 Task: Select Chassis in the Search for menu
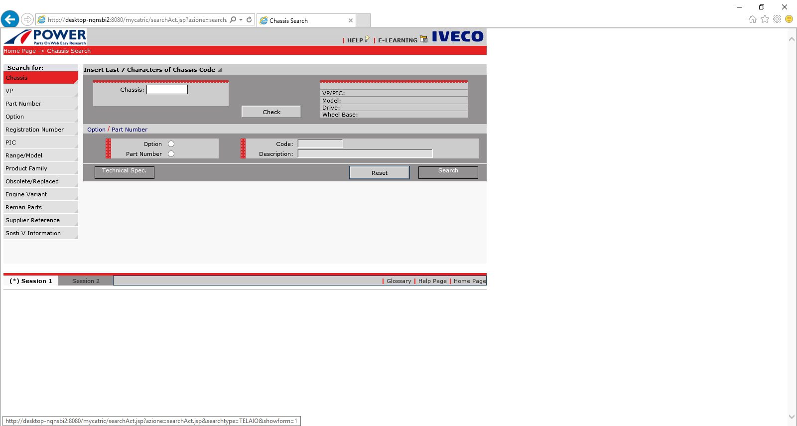(41, 78)
